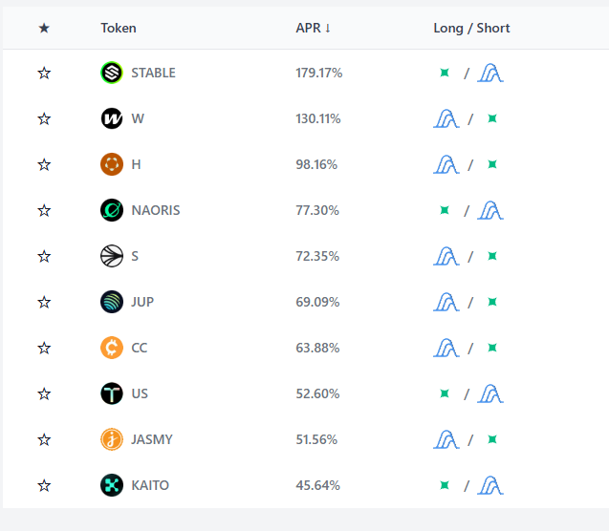Click blue short exchange icon for KAITO

(x=490, y=485)
